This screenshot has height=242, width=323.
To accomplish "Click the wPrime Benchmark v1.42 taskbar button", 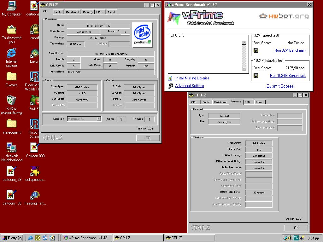I will coord(87,238).
